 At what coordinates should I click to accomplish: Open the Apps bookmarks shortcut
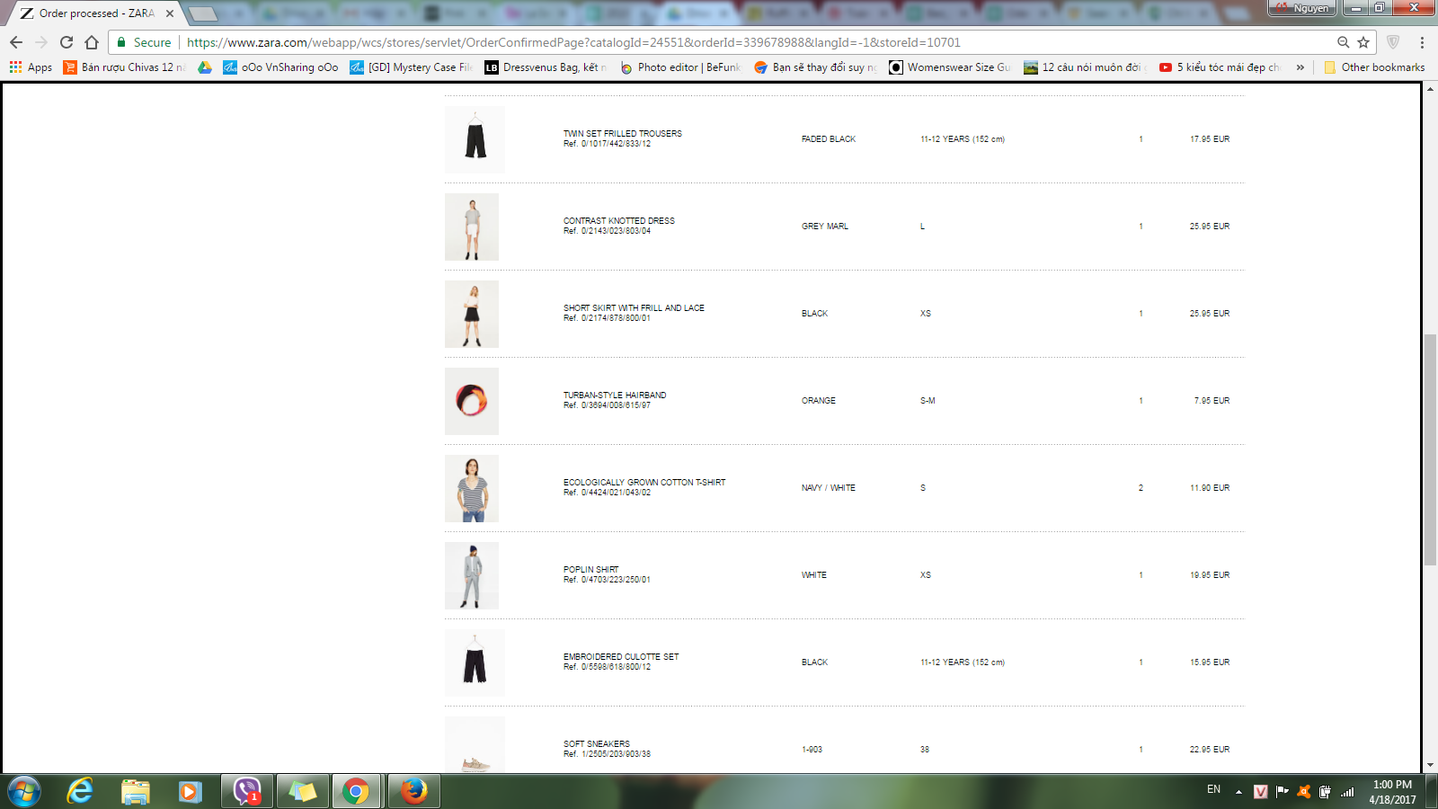pyautogui.click(x=31, y=67)
